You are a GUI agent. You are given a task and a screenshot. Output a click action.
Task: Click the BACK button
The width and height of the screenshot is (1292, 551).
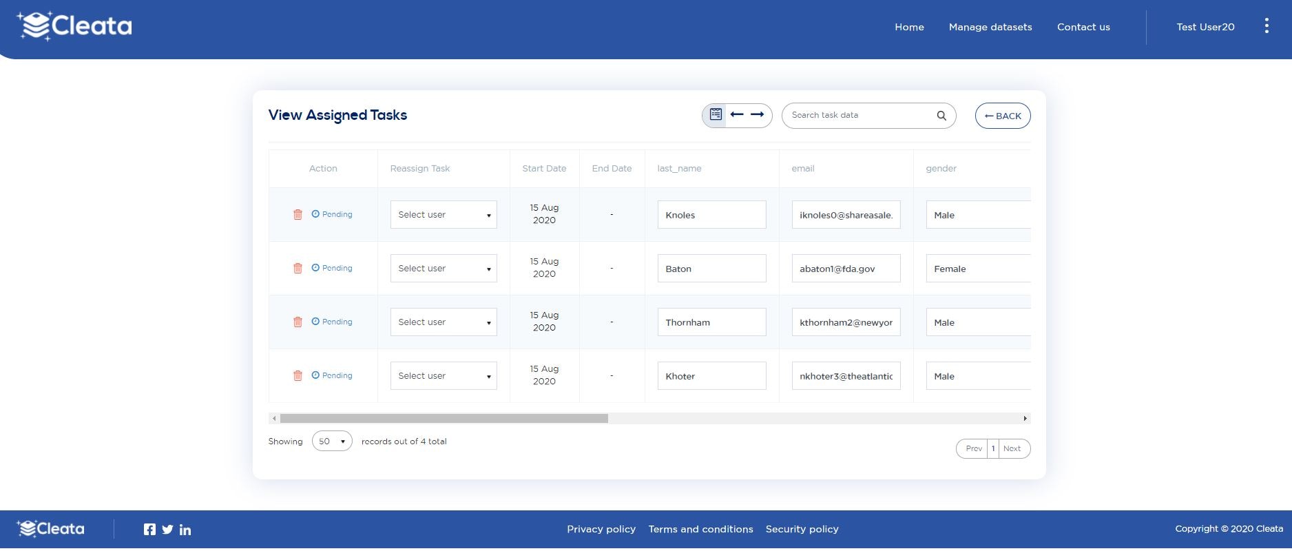(1003, 116)
